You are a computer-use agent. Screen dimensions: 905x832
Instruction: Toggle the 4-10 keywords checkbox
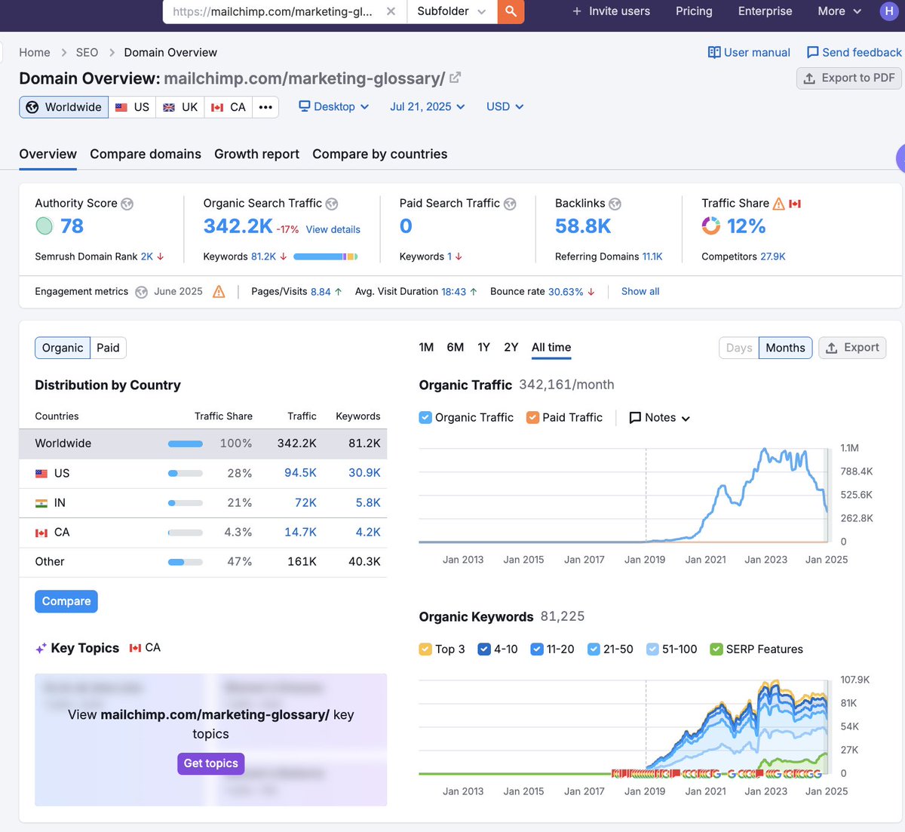484,649
